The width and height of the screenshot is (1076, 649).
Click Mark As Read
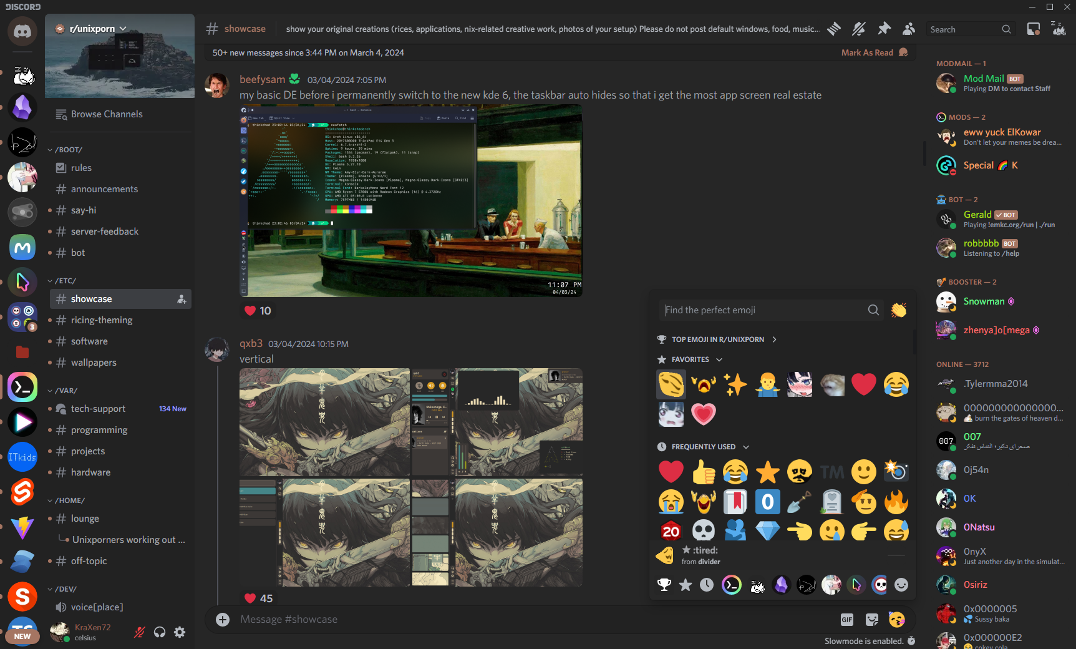pos(874,52)
